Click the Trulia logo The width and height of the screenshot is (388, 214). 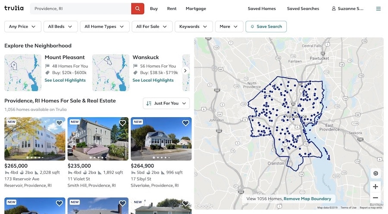coord(14,8)
